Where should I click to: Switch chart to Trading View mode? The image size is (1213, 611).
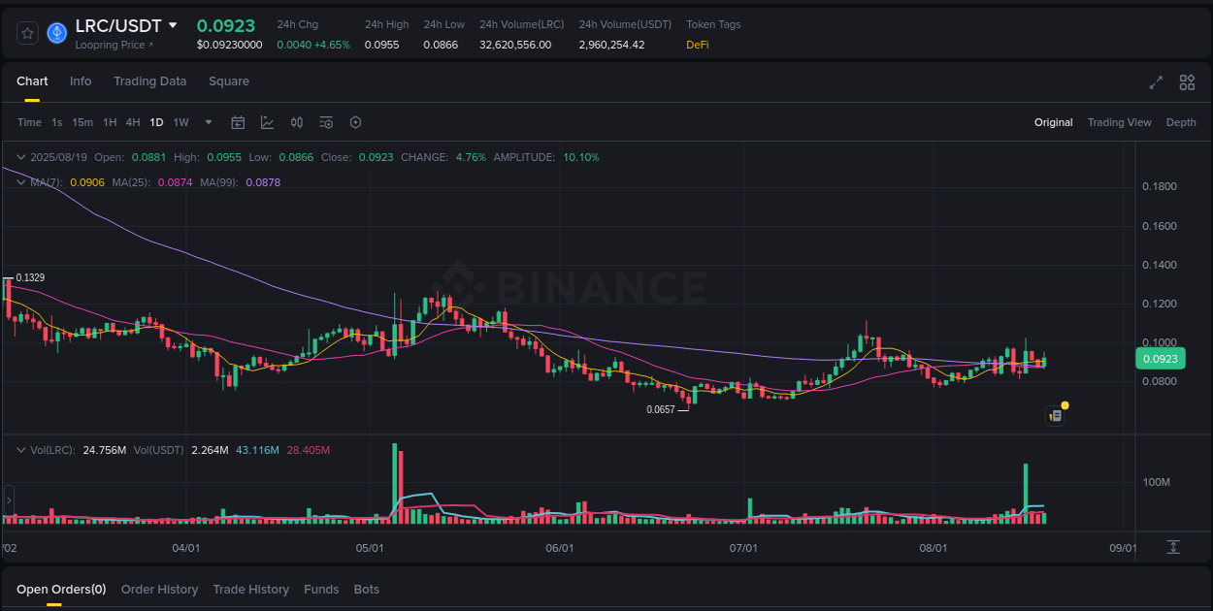[1119, 122]
